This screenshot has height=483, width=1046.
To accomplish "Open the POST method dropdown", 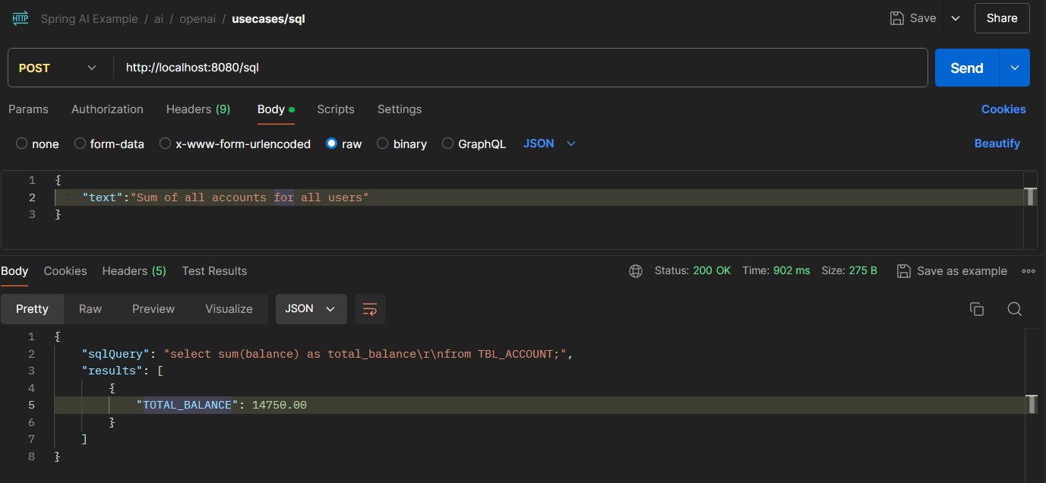I will point(59,68).
